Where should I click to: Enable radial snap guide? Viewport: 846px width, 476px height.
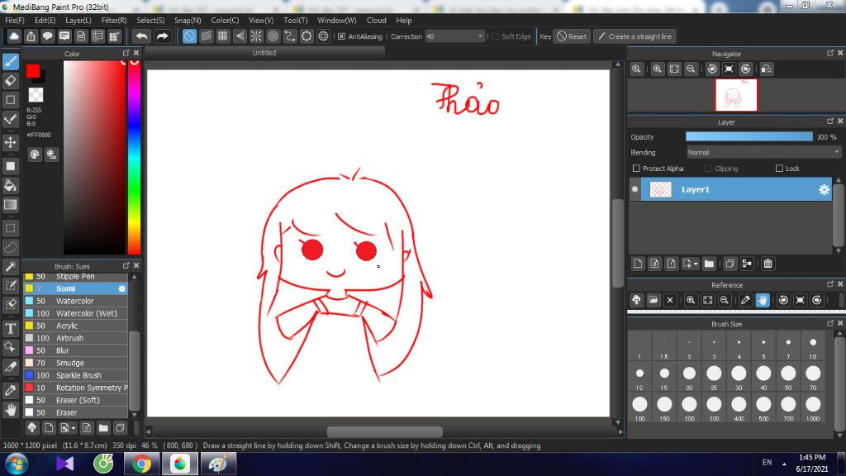click(256, 36)
